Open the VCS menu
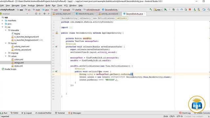Screen dimensions: 210x118 (66, 6)
